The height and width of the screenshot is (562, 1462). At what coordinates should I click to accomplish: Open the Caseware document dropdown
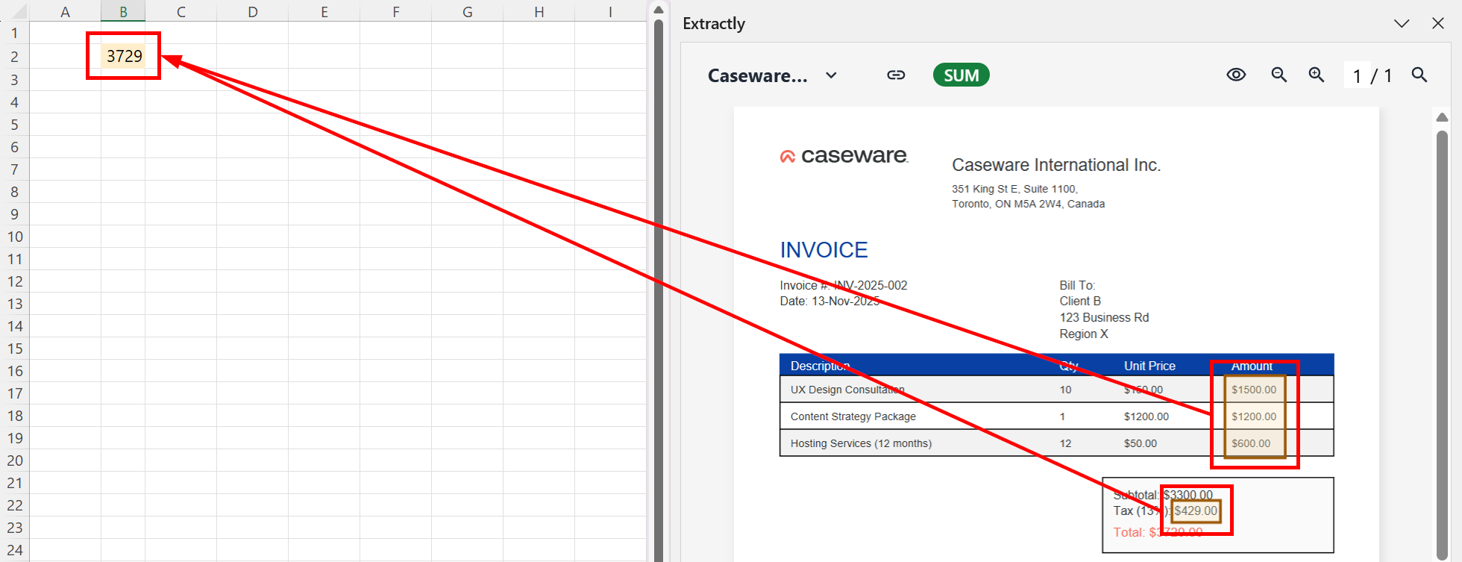click(831, 75)
